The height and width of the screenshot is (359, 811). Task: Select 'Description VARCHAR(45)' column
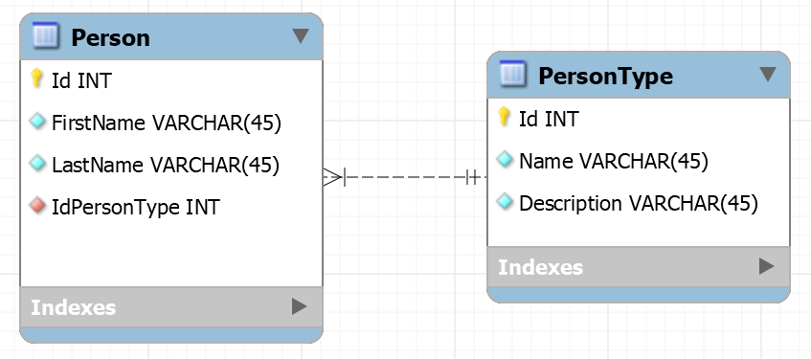coord(639,203)
